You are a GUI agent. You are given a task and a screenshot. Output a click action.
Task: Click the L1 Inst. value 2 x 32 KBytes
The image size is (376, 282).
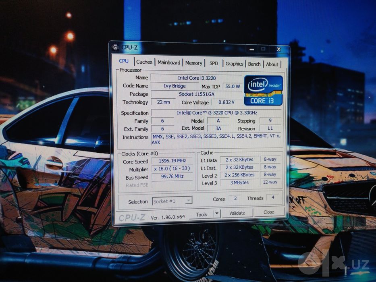239,167
